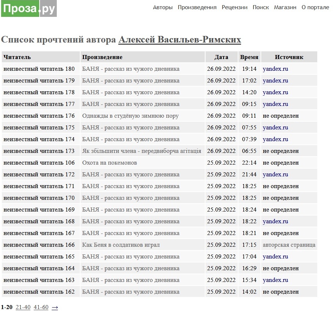
Task: Go to next page arrow
Action: pos(55,307)
